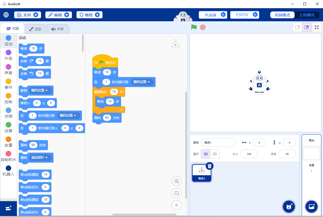Viewport: 323px width, 217px height.
Task: Hide the sprite with the crossed-eye toggle
Action: (215, 154)
